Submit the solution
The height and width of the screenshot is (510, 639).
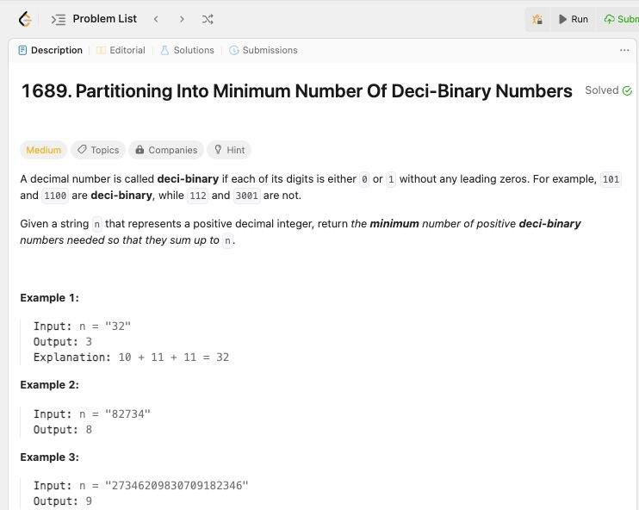tap(621, 19)
